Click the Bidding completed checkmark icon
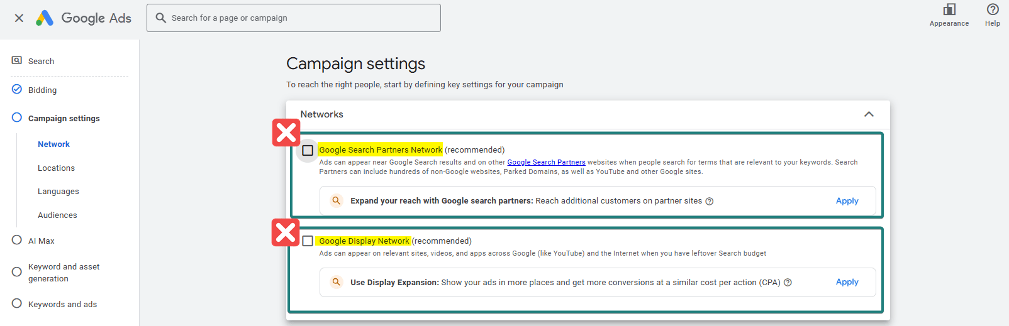The width and height of the screenshot is (1009, 326). click(17, 89)
